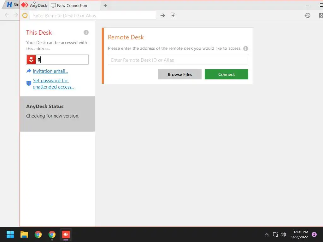The height and width of the screenshot is (242, 323).
Task: Open first Chrome icon in taskbar
Action: (38, 234)
